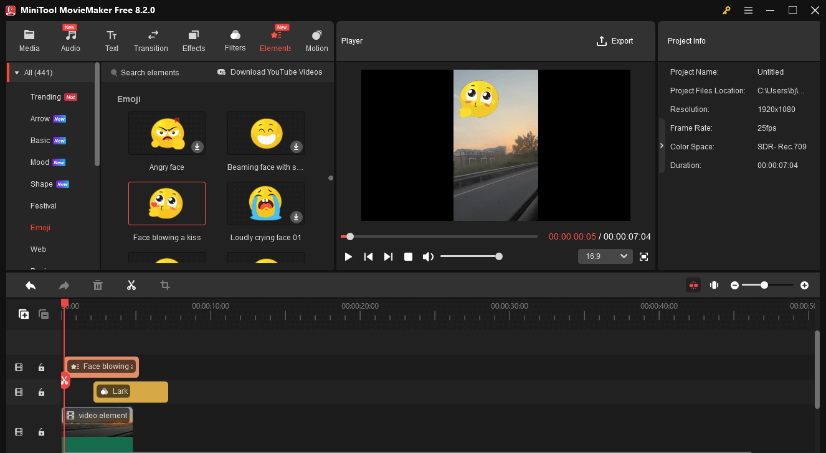The width and height of the screenshot is (826, 453).
Task: Select the Face blowing a kiss thumbnail
Action: coord(167,203)
